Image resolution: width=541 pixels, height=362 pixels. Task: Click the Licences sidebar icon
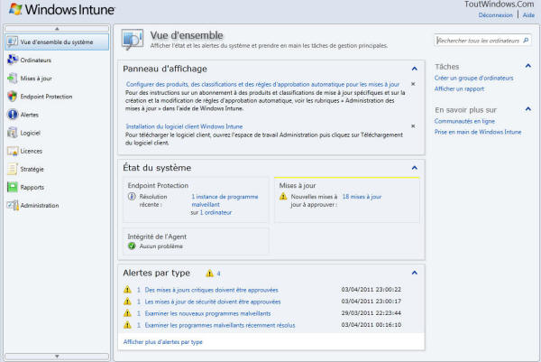click(13, 151)
